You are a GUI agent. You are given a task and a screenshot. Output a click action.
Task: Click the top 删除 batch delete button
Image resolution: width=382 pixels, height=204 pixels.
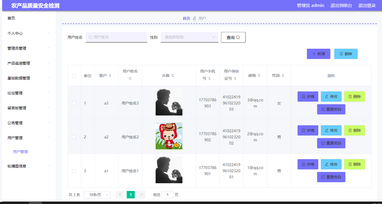pos(346,54)
